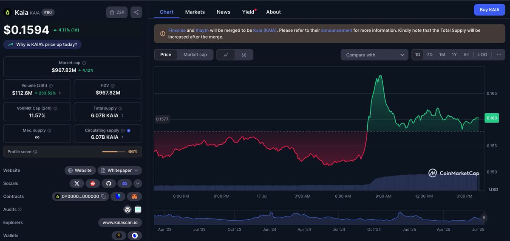Open the www.kaiascan.io explorer link
Screen dimensions: 510x241
pyautogui.click(x=120, y=222)
